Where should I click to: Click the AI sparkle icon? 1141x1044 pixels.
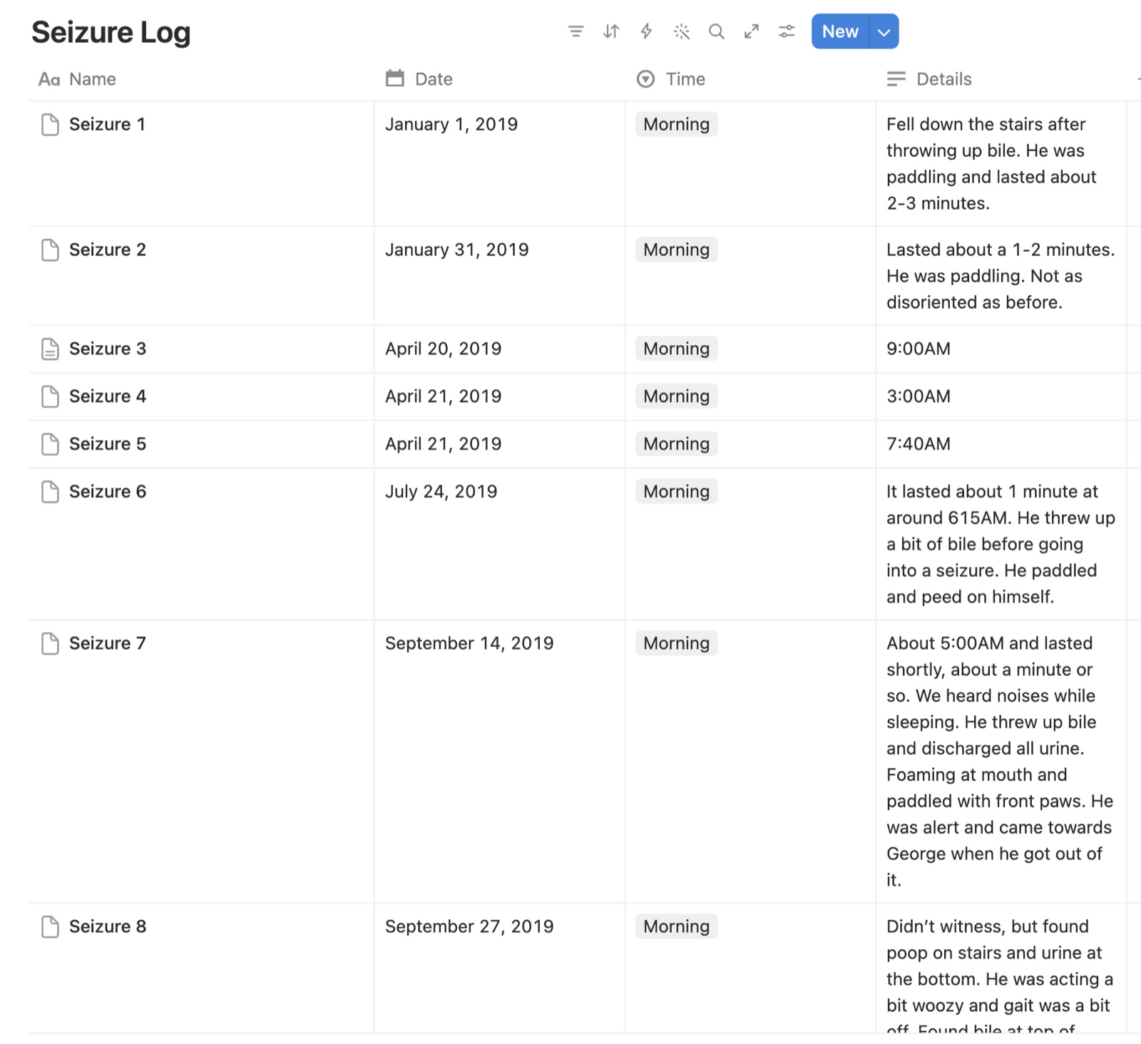682,31
